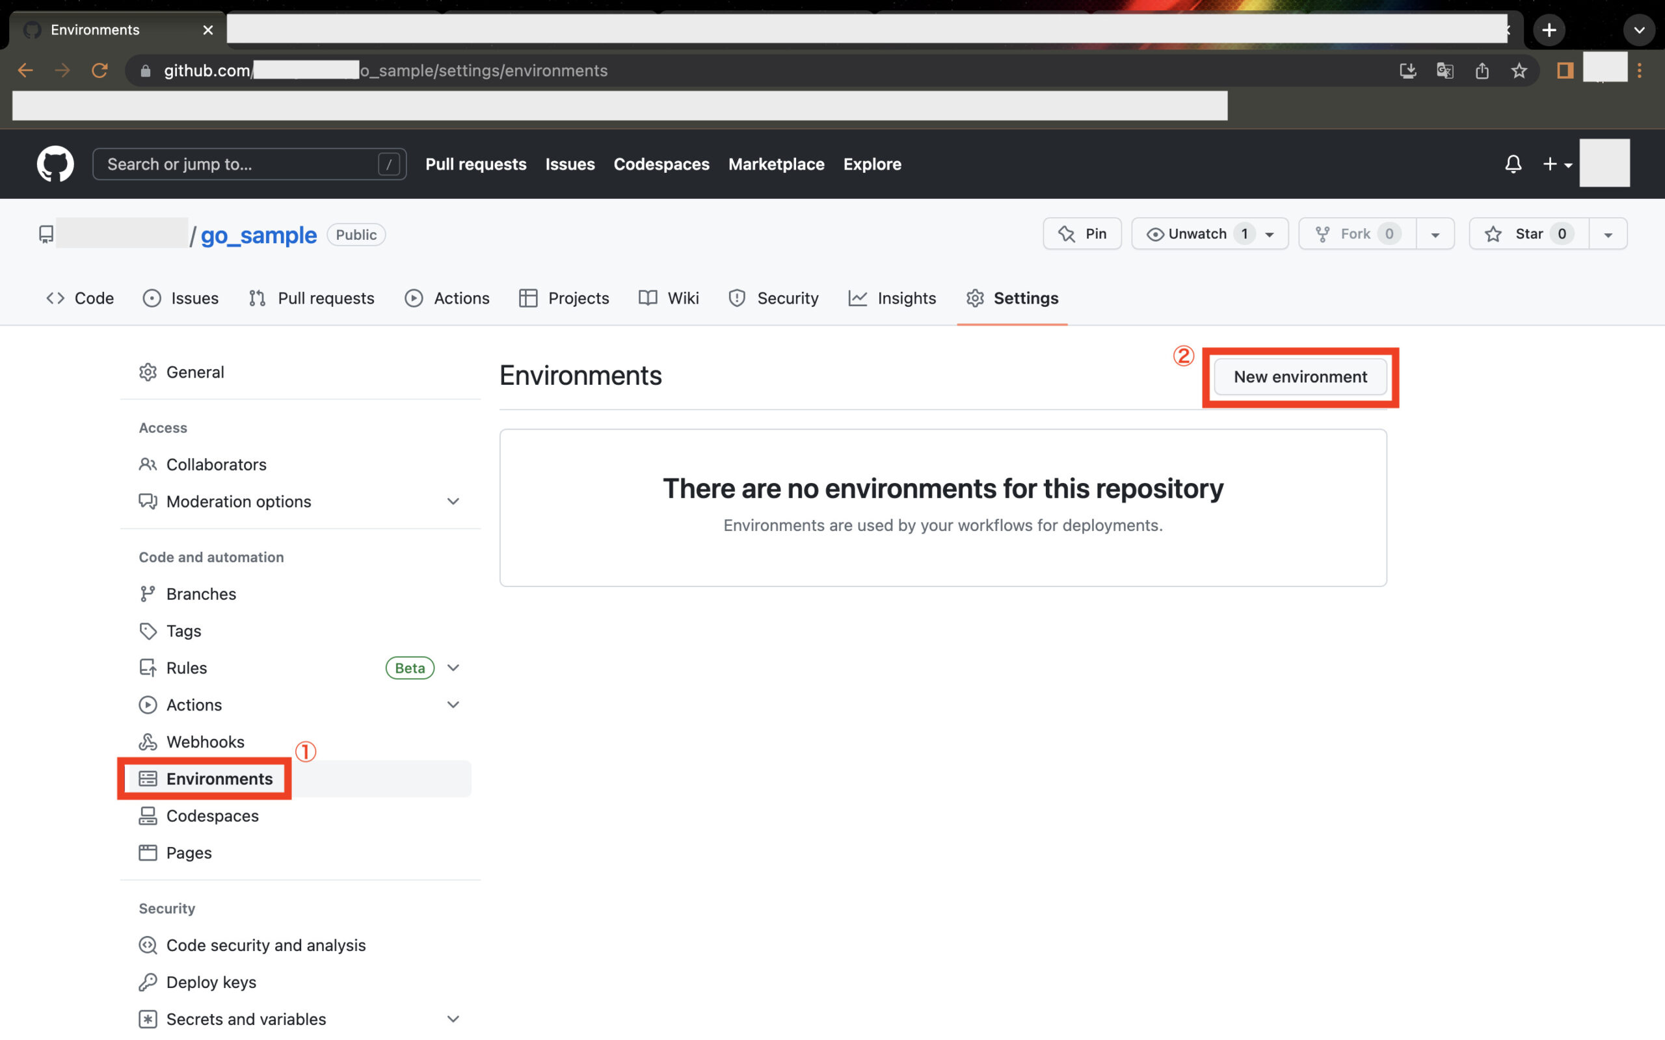Open the notifications bell

click(x=1512, y=164)
